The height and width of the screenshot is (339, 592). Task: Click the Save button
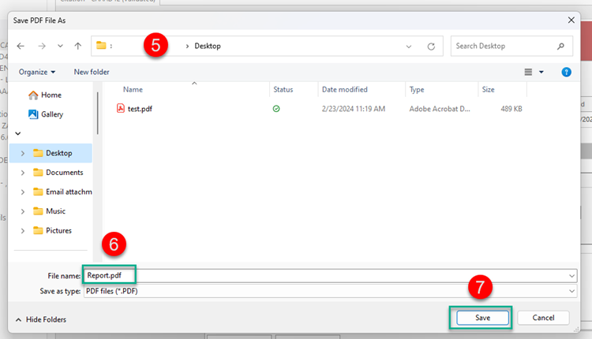pos(481,318)
